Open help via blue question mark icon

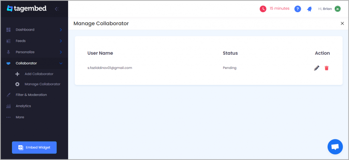coord(298,9)
